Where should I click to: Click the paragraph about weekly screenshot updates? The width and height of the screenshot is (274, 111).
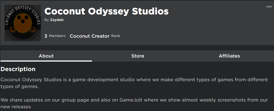tap(134, 103)
